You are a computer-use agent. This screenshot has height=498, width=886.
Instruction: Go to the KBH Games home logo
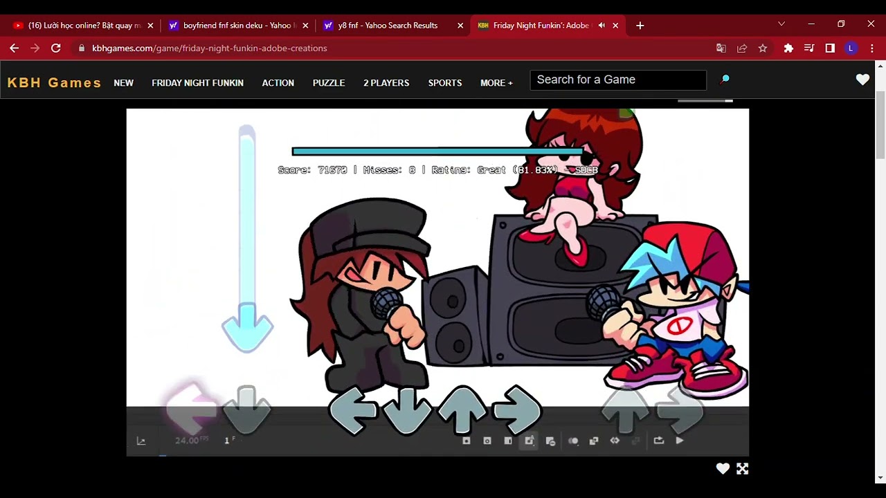(x=55, y=83)
